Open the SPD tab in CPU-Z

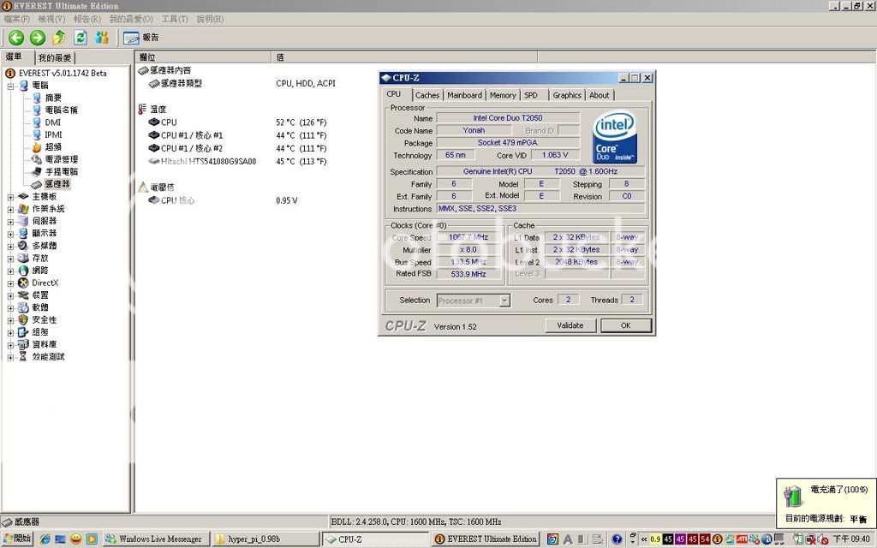pyautogui.click(x=531, y=96)
